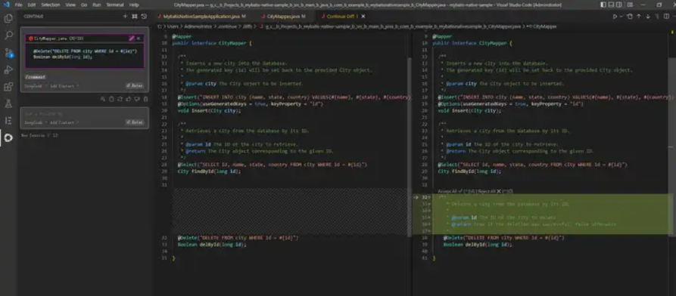
Task: Expand the run dropdown arrow beside play button
Action: [x=621, y=17]
